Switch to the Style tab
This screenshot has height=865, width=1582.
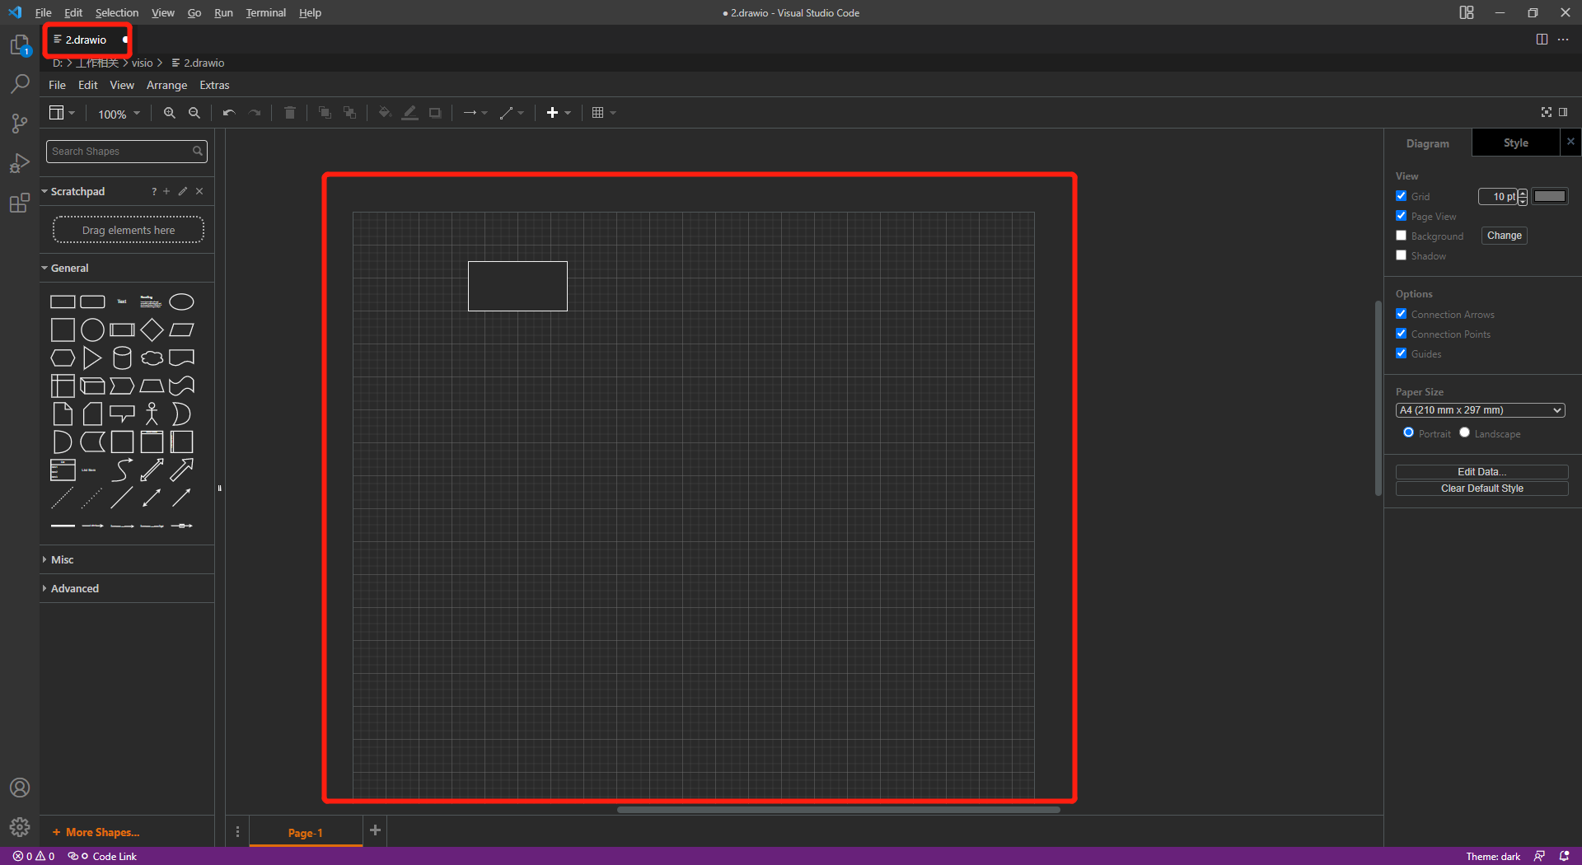coord(1516,142)
